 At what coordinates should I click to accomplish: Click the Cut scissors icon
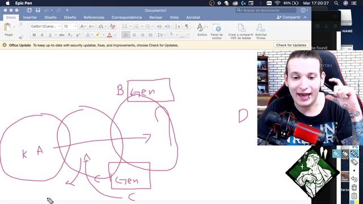pos(21,24)
